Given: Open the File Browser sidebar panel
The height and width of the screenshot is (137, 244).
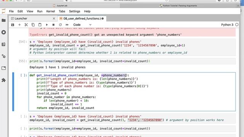Looking at the screenshot, I should pos(3,20).
